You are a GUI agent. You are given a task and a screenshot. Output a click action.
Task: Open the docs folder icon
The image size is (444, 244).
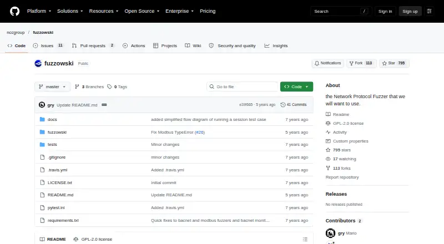[x=42, y=119]
